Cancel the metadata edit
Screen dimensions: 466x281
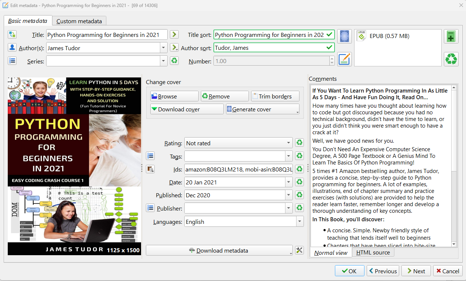(448, 271)
